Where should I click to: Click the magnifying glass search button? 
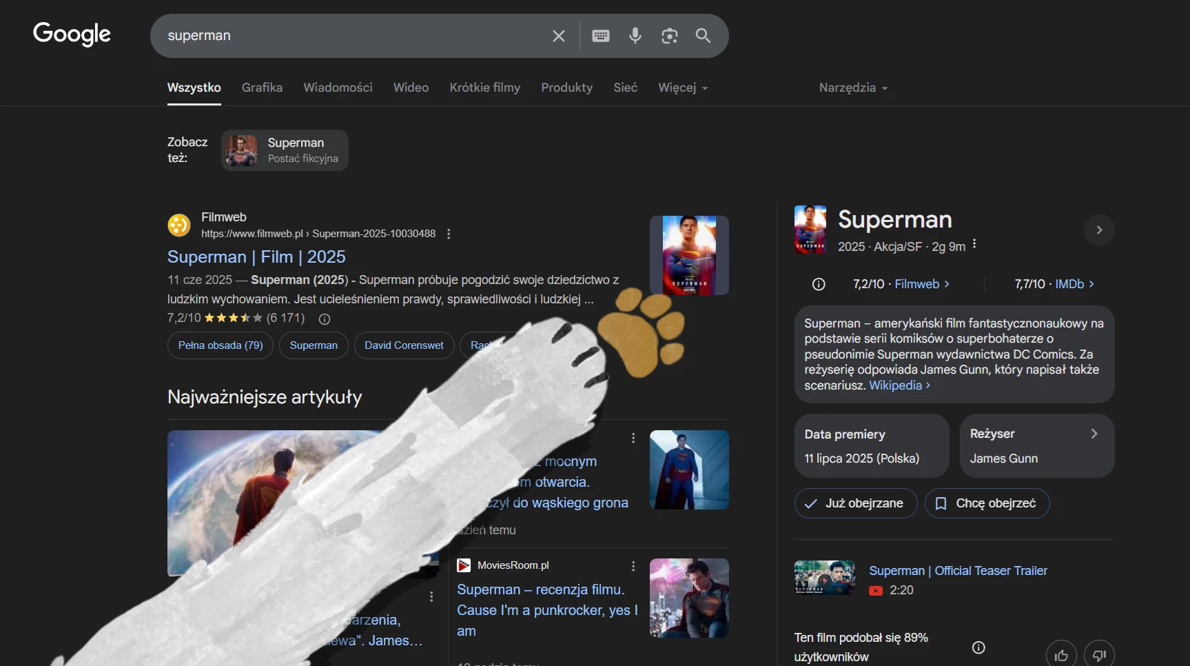tap(703, 35)
